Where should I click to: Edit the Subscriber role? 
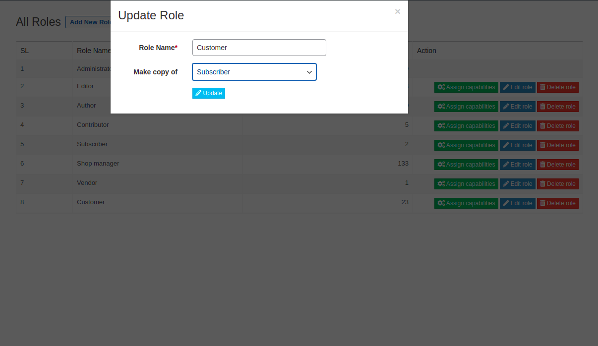[x=518, y=145]
